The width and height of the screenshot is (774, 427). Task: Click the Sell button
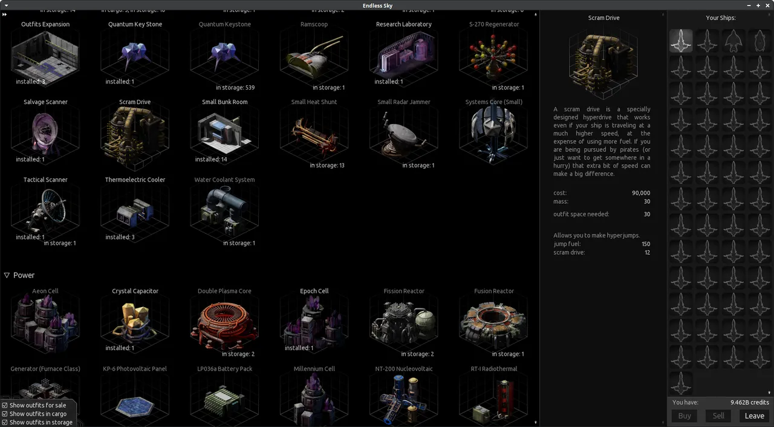[x=718, y=416]
